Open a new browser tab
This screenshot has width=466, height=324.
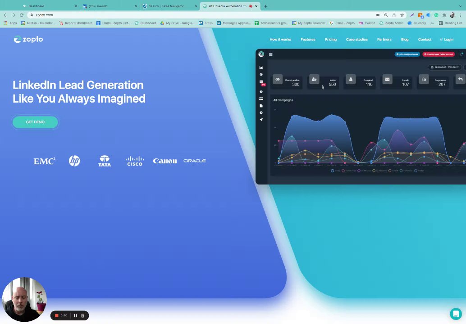pyautogui.click(x=266, y=6)
